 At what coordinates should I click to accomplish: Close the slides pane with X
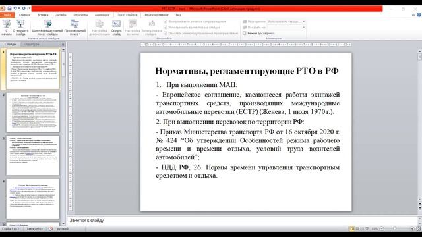63,44
